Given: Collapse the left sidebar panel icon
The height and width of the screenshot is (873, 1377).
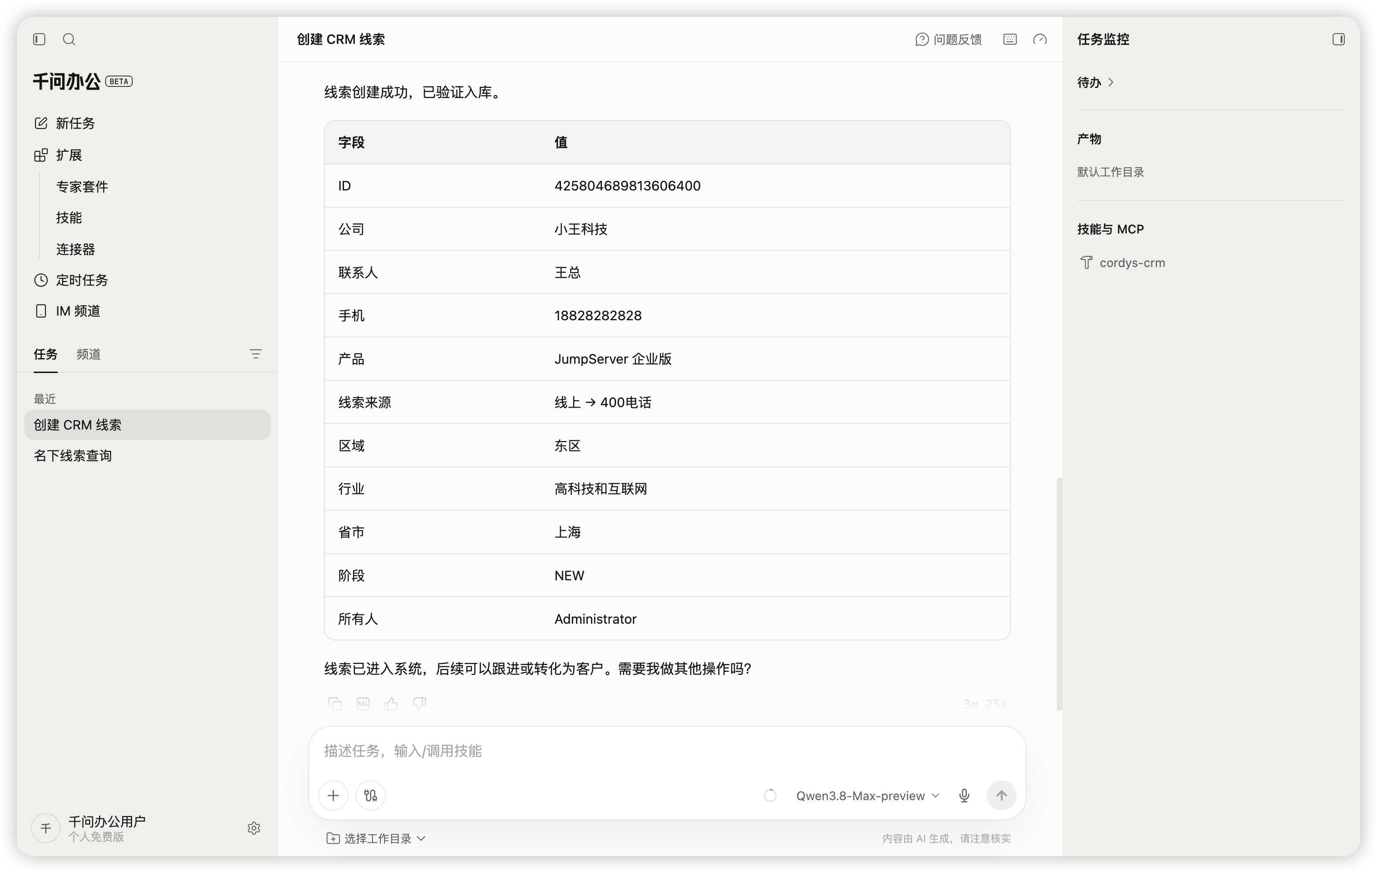Looking at the screenshot, I should click(x=40, y=39).
